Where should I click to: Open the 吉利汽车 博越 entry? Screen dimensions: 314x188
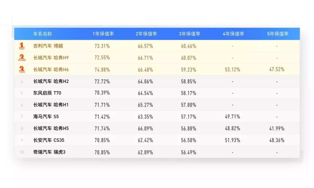pyautogui.click(x=48, y=46)
